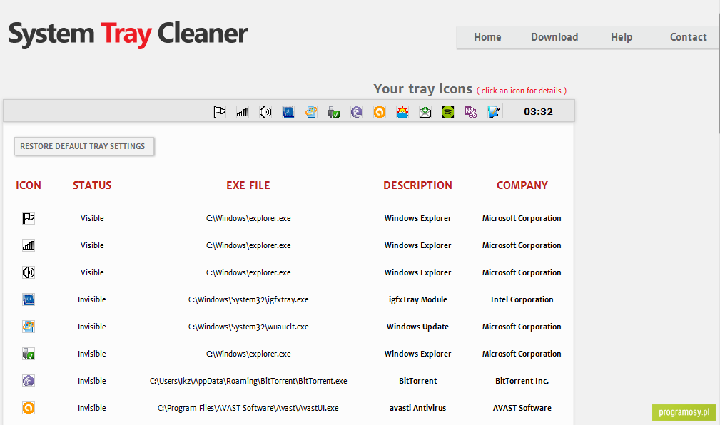The width and height of the screenshot is (720, 425).
Task: Click the Visible status of the signal bars row
Action: click(92, 245)
